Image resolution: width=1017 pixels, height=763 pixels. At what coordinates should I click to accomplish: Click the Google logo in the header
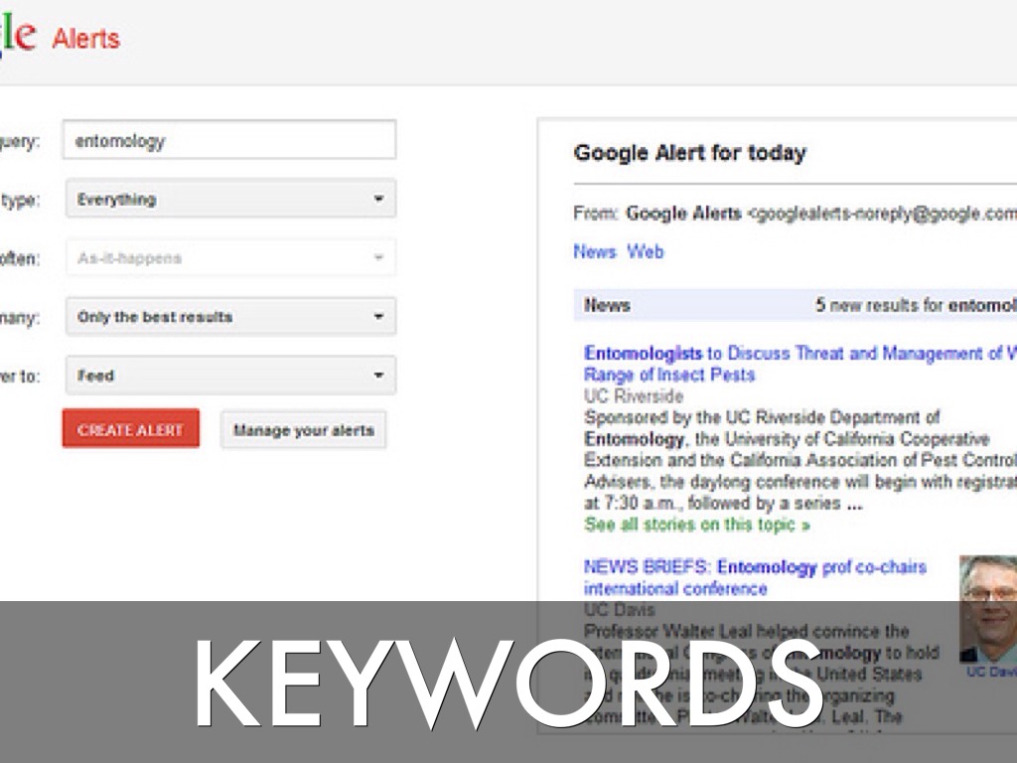coord(17,36)
